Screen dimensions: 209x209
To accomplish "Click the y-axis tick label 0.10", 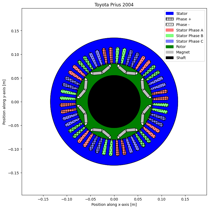I will pyautogui.click(x=15, y=55).
